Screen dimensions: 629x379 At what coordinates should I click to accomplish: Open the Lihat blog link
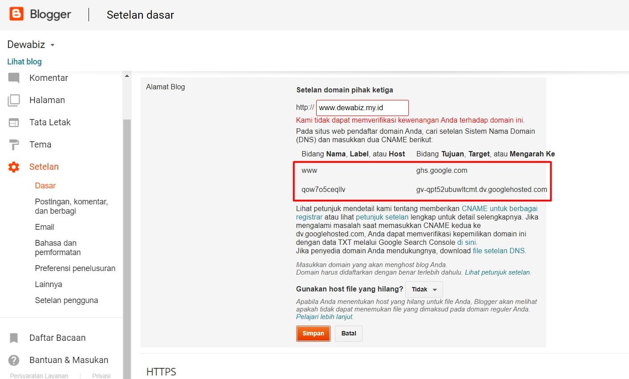tap(24, 62)
